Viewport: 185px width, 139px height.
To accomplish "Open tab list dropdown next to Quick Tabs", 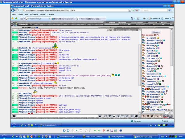I will [24, 19].
